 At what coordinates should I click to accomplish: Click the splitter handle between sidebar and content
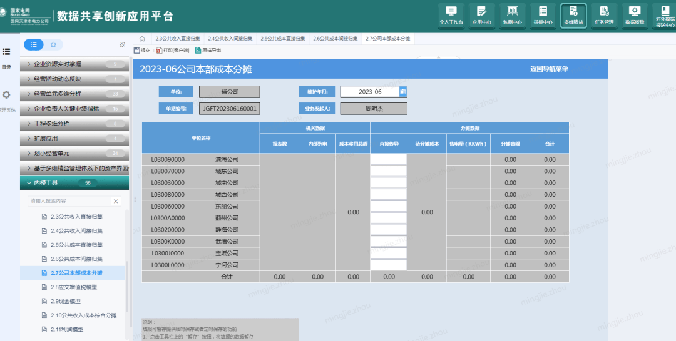135,199
